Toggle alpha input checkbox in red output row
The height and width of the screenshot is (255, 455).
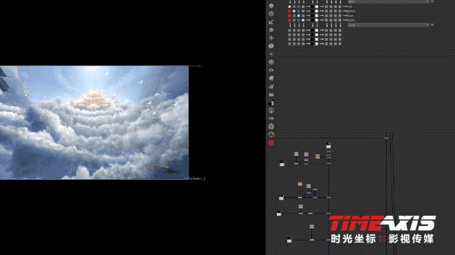click(303, 6)
